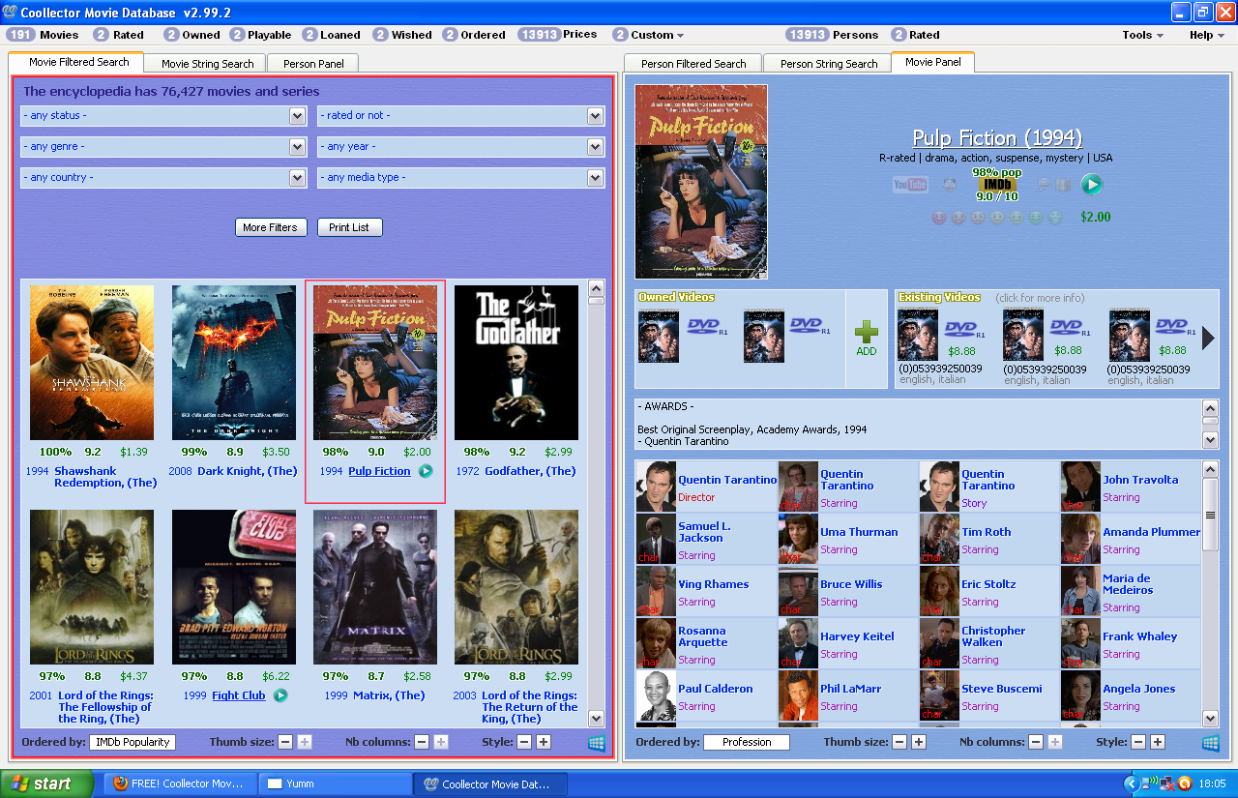Screen dimensions: 1238x798
Task: Click the critic face icon beside YouTube
Action: pyautogui.click(x=950, y=184)
